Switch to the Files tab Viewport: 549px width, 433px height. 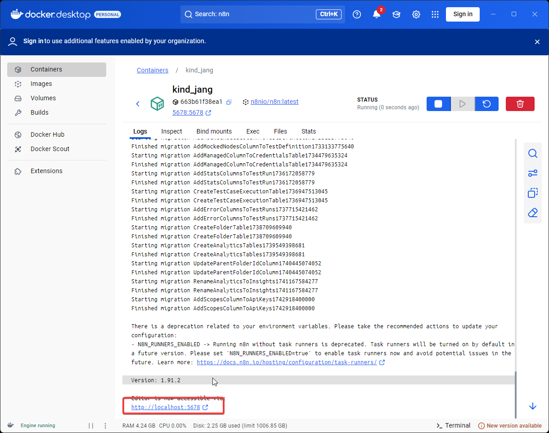click(x=280, y=131)
